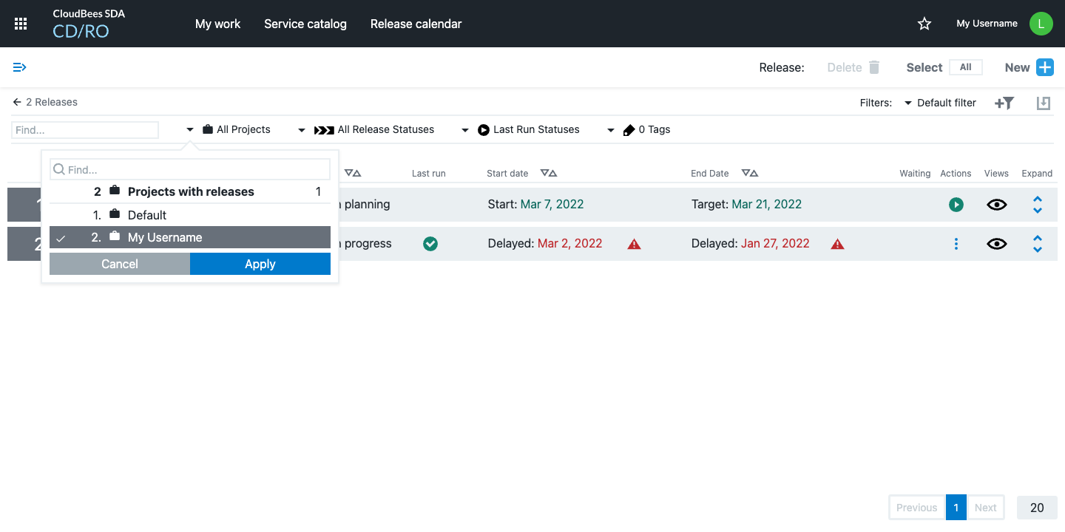Run the release in planning
Screen dimensions: 1065x532
pyautogui.click(x=956, y=205)
